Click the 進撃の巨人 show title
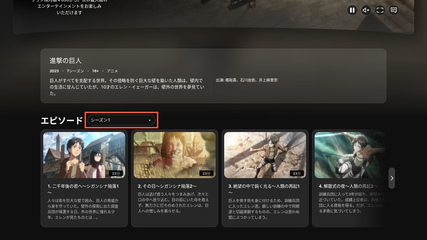Viewport: 427px width, 240px height. point(65,61)
